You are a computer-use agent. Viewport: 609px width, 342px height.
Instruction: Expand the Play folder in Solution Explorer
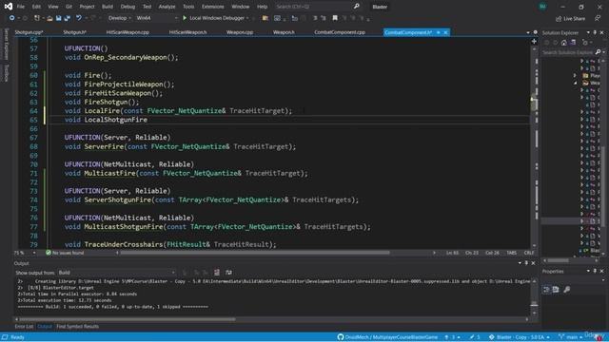pos(575,76)
